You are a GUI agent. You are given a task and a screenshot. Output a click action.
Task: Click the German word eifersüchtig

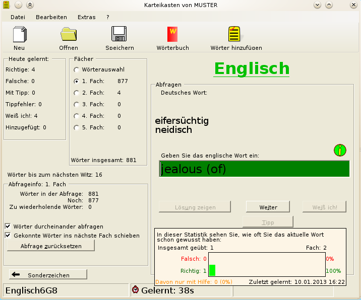tap(182, 120)
